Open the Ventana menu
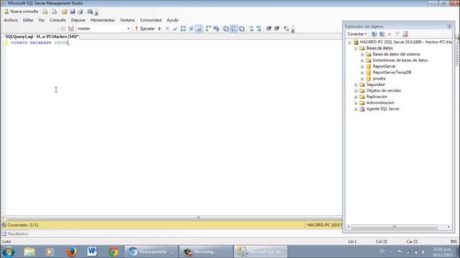This screenshot has width=460, height=258. [127, 20]
